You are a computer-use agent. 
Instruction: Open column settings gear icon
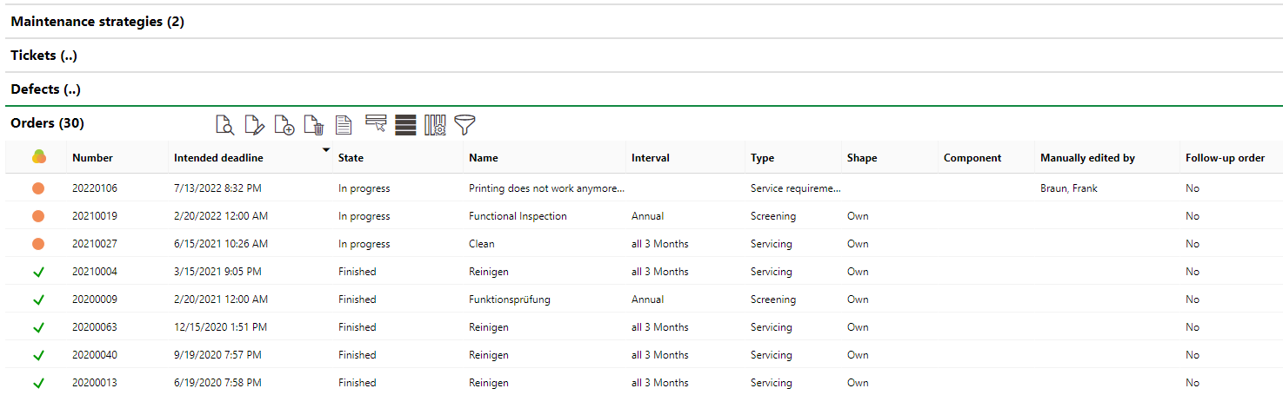point(435,125)
